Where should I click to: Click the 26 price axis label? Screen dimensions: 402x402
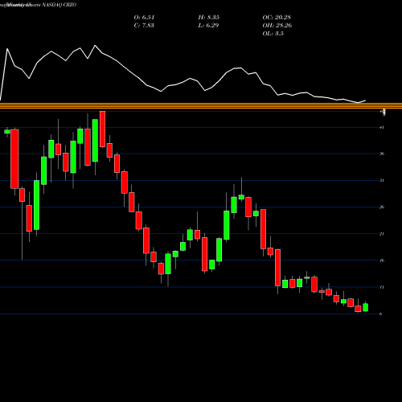(x=382, y=207)
